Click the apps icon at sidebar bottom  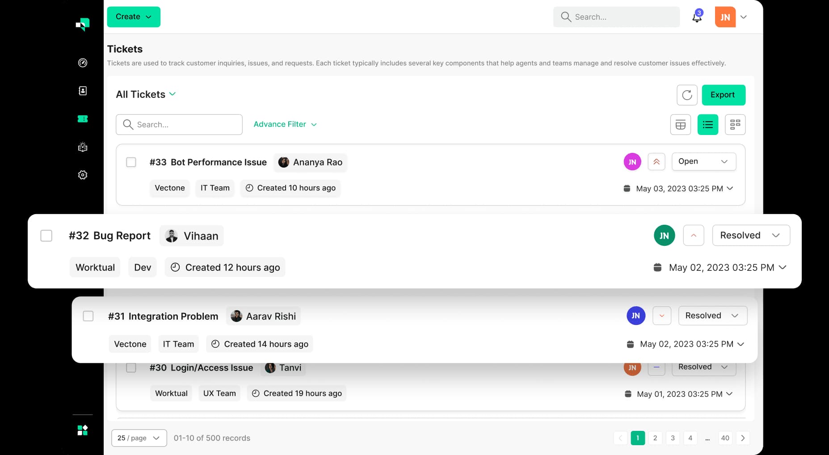point(83,430)
